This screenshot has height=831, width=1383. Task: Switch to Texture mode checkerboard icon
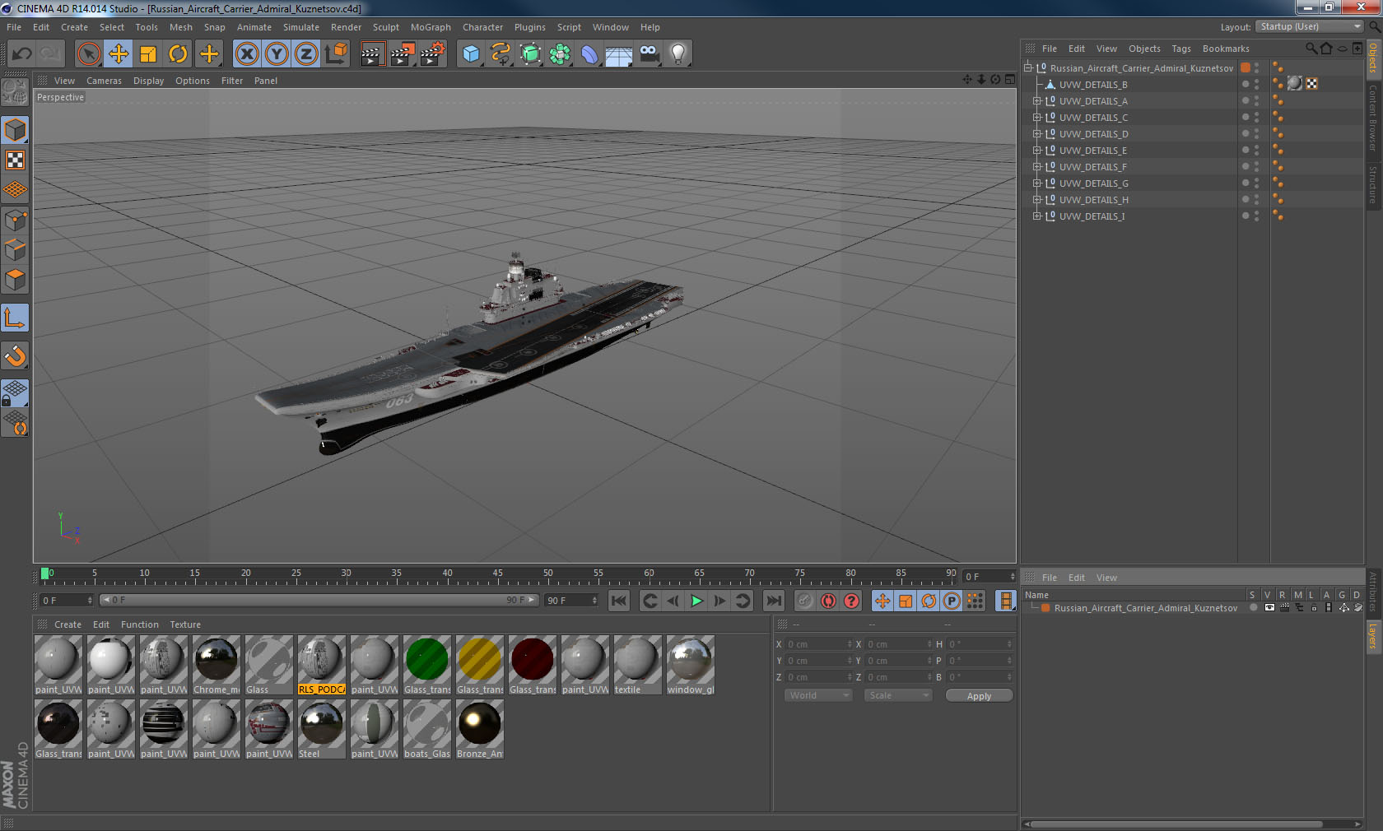(15, 160)
